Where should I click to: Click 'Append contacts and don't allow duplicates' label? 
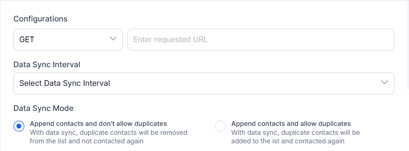[x=99, y=123]
